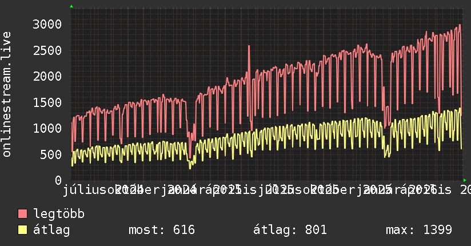This screenshot has width=471, height=246.
Task: Click the 3000 y-axis label
Action: (x=47, y=25)
